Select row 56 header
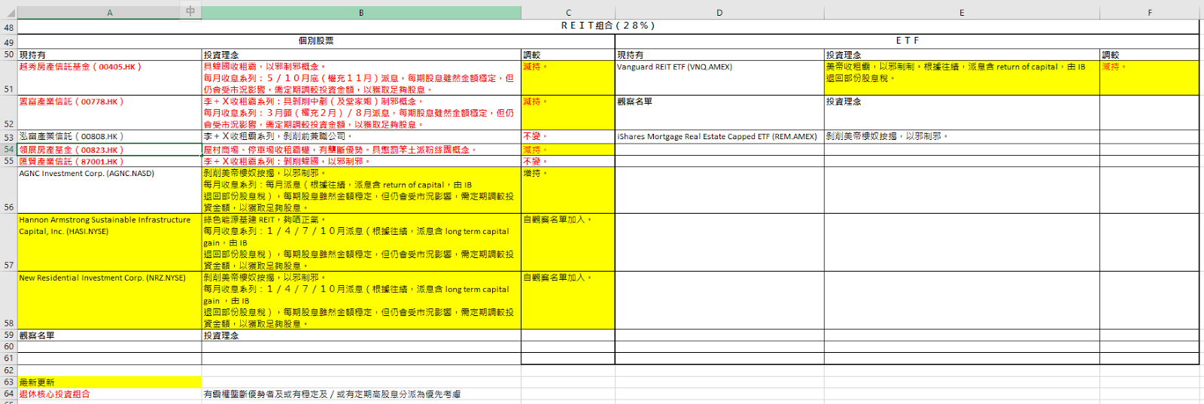Screen dimensions: 1204x404 (8, 190)
